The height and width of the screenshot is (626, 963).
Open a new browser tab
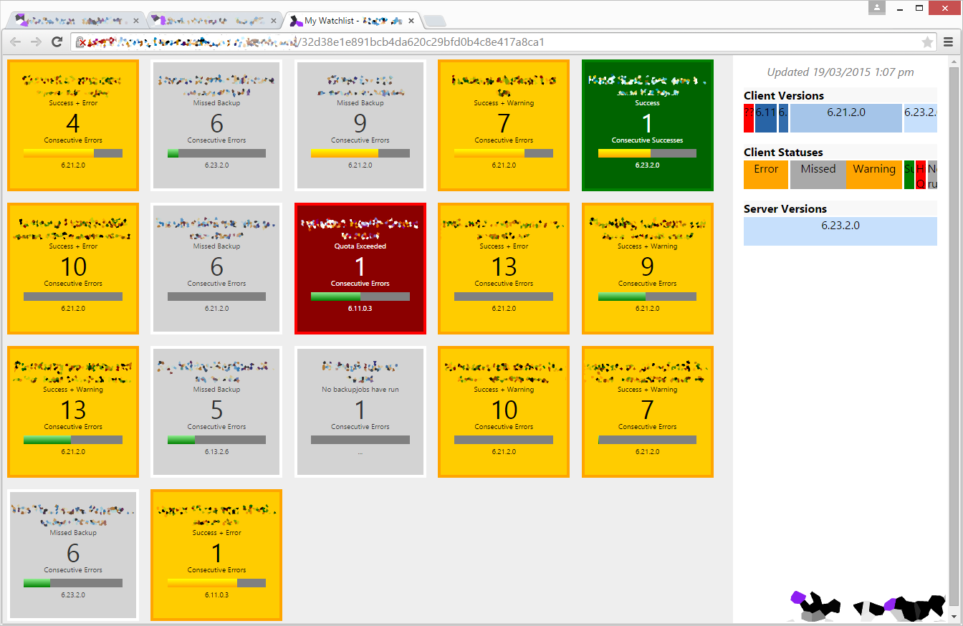[x=434, y=20]
